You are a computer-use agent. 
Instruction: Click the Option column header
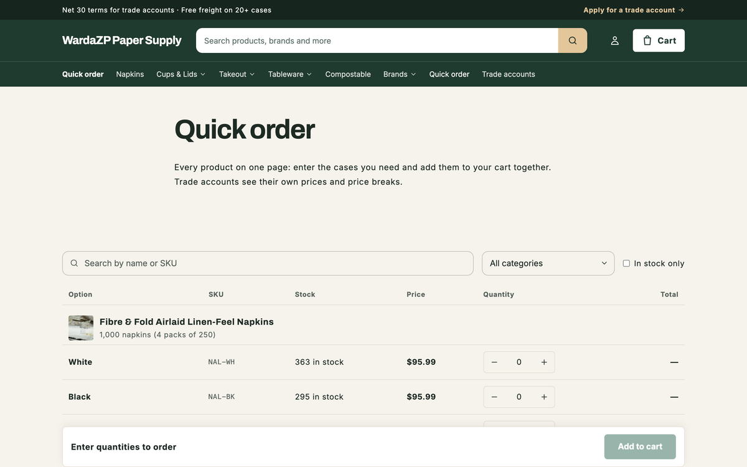80,295
